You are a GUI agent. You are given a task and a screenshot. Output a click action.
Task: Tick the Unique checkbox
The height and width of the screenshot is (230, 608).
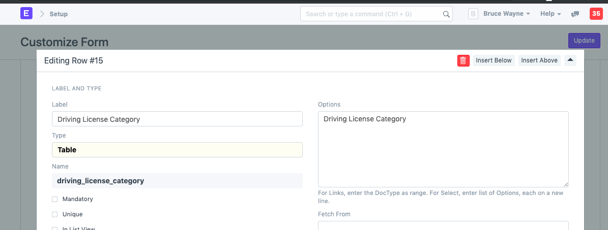(55, 214)
